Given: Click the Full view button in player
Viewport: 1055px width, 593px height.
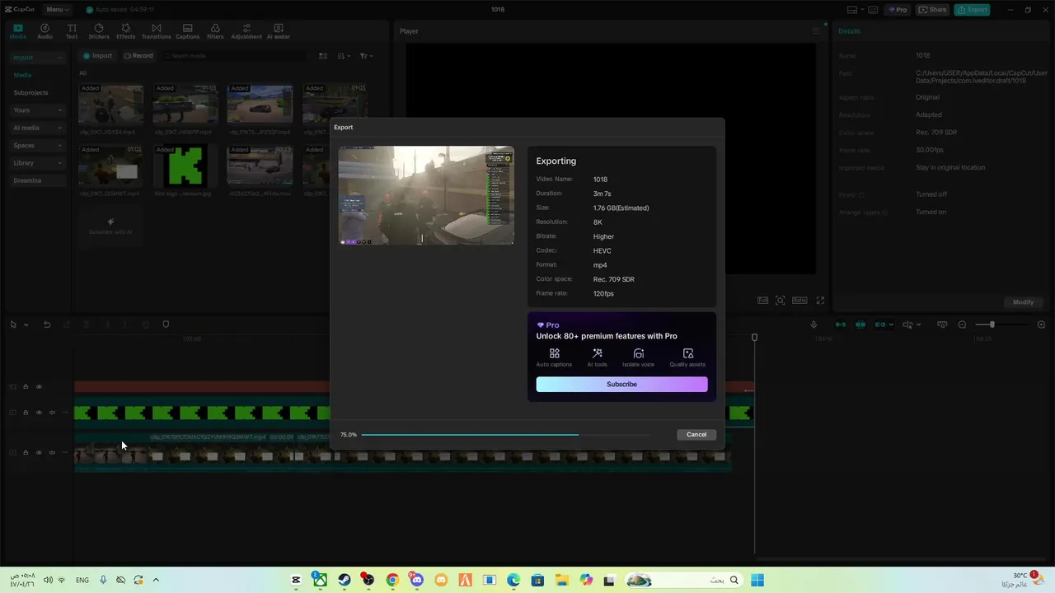Looking at the screenshot, I should [x=763, y=301].
